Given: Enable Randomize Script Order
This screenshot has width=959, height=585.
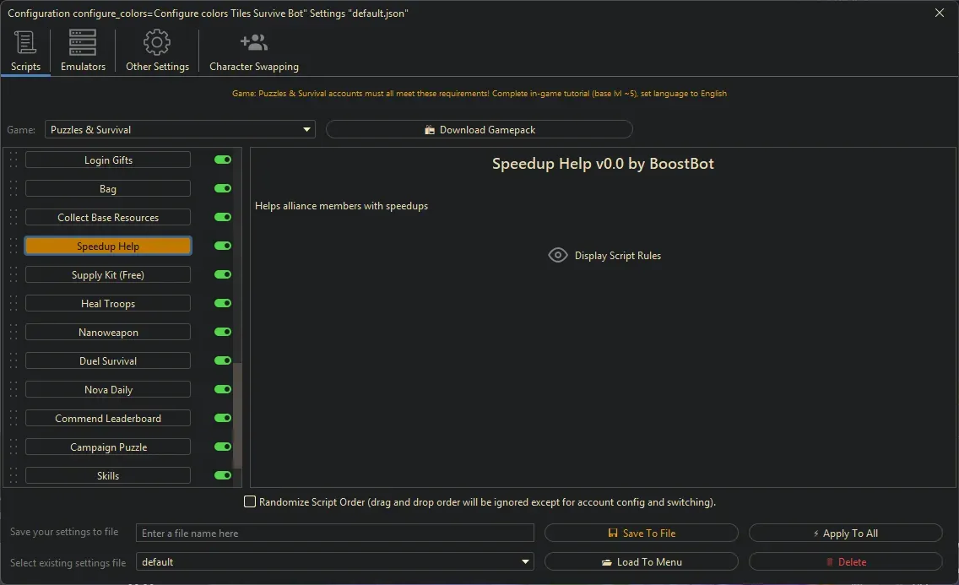Looking at the screenshot, I should pos(250,501).
